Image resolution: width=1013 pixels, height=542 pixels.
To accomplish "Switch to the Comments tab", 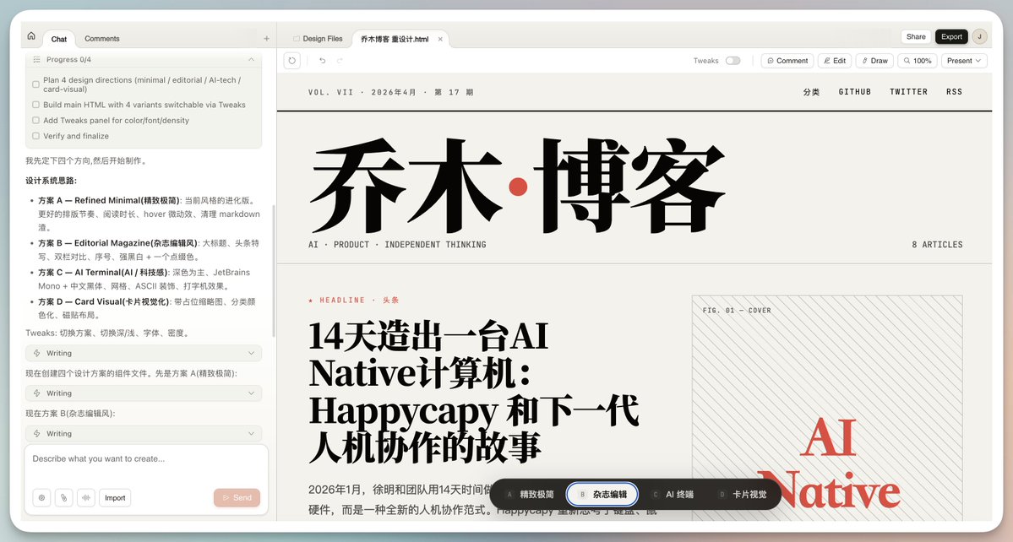I will [x=102, y=39].
